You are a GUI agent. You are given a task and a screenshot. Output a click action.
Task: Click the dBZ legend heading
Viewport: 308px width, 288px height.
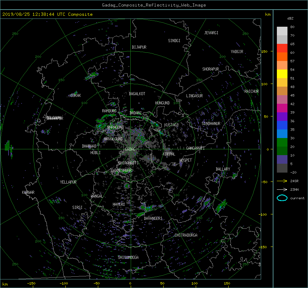point(290,18)
